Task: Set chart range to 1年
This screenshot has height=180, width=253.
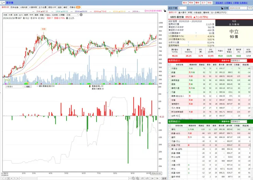Action: (152, 178)
